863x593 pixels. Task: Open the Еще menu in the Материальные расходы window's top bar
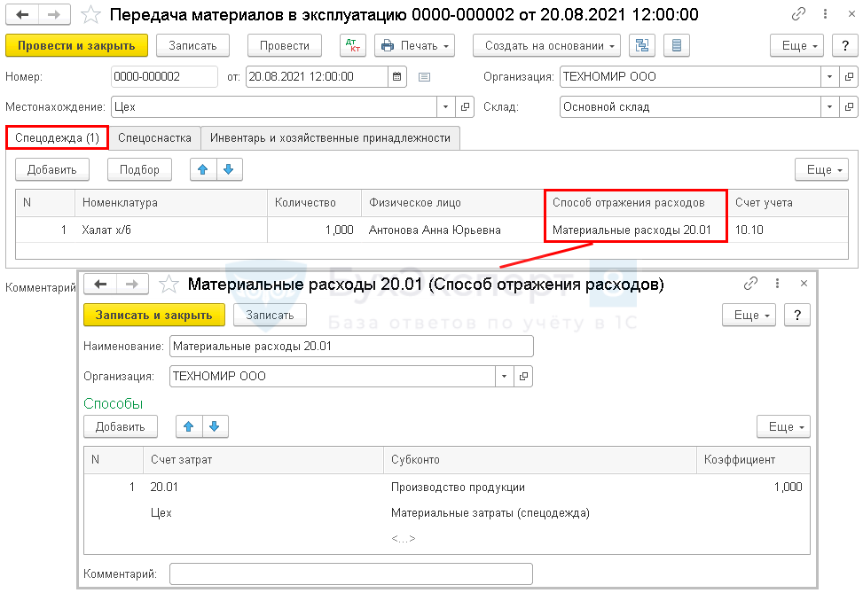tap(749, 316)
